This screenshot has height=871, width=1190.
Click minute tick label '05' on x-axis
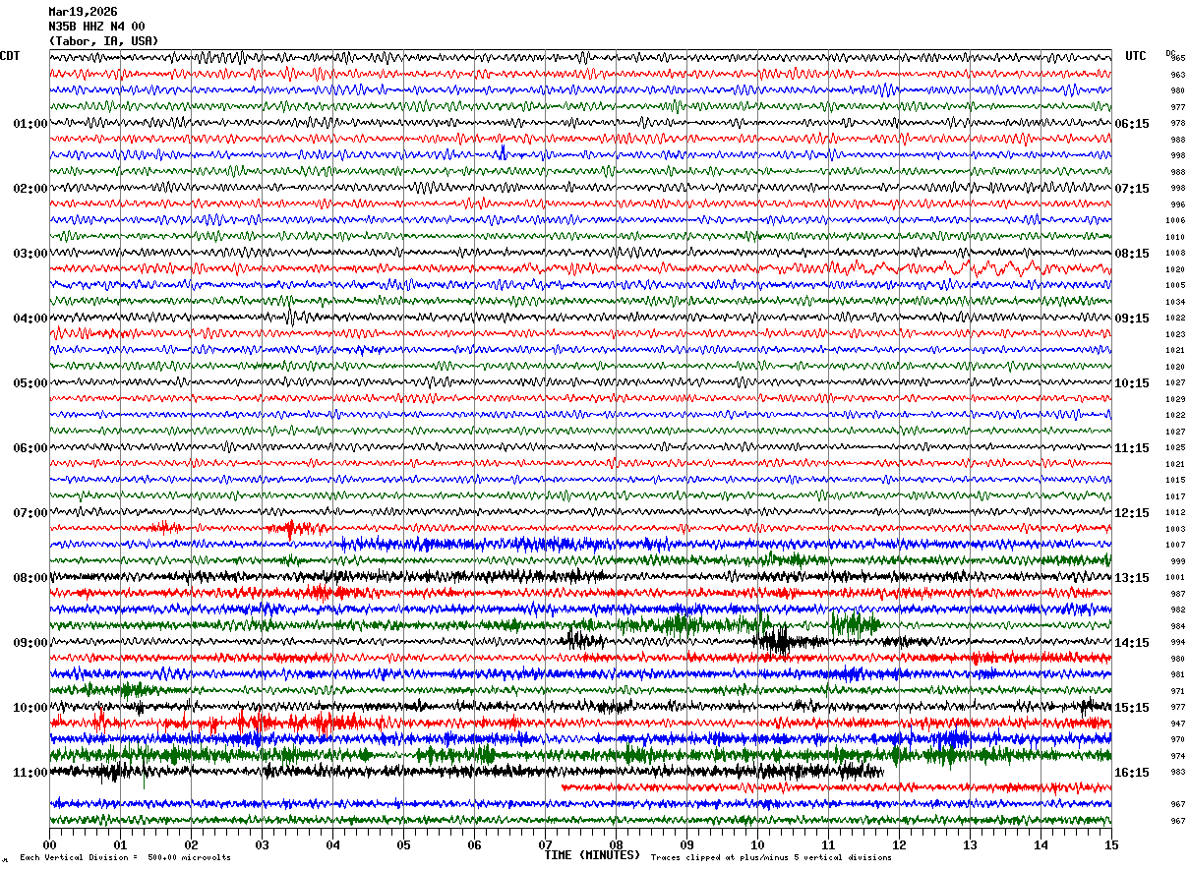point(403,844)
